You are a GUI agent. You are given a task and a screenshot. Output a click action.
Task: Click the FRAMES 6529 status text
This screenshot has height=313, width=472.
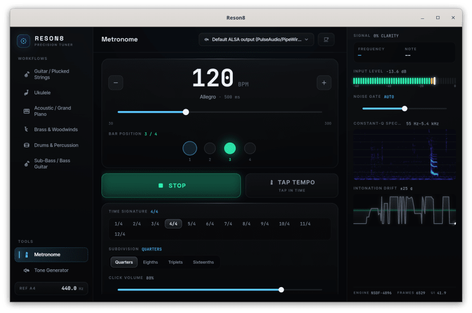click(411, 293)
